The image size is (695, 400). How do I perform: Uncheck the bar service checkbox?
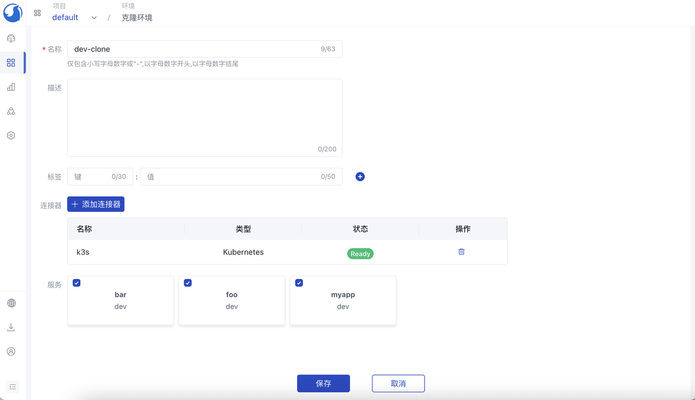click(x=77, y=283)
